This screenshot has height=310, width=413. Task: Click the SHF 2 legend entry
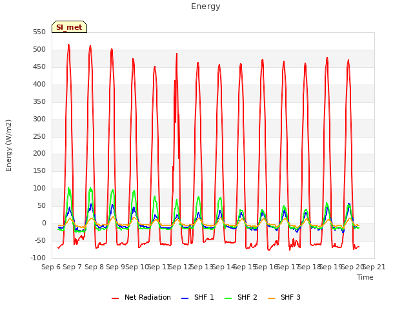pos(241,297)
